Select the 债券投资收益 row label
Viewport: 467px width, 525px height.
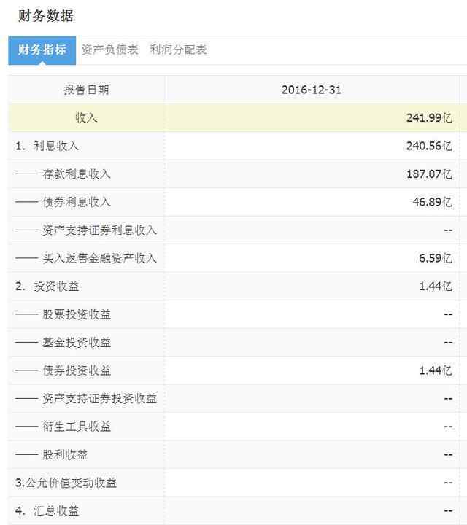[77, 370]
